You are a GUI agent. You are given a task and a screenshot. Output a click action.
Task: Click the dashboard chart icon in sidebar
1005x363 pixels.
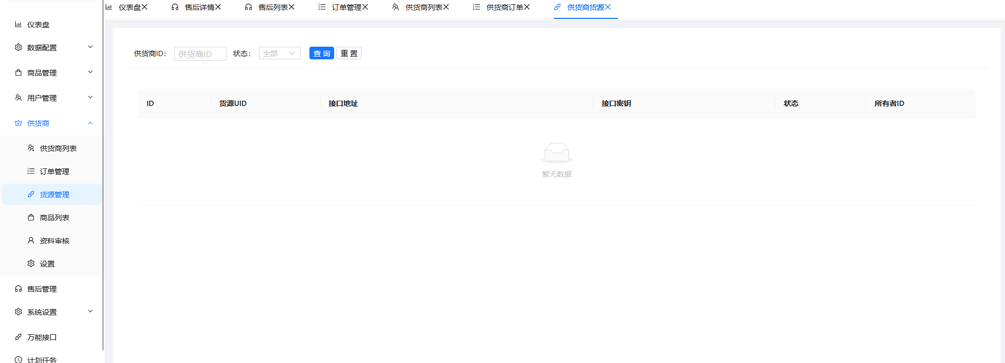click(18, 25)
